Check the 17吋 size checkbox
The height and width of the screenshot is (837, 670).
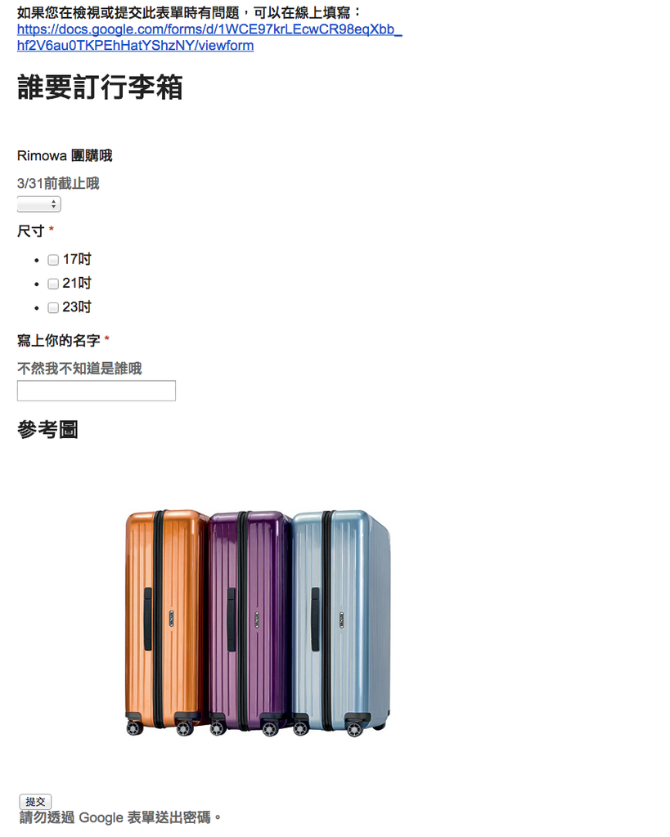tap(53, 260)
